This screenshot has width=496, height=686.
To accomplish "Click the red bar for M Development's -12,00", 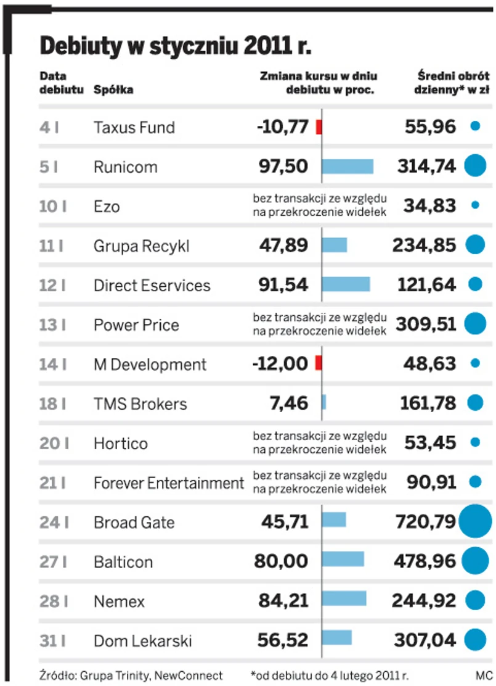I will point(319,364).
